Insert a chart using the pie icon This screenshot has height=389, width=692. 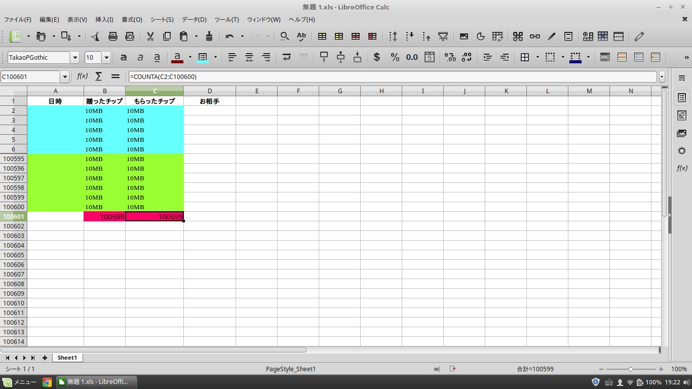pyautogui.click(x=481, y=36)
